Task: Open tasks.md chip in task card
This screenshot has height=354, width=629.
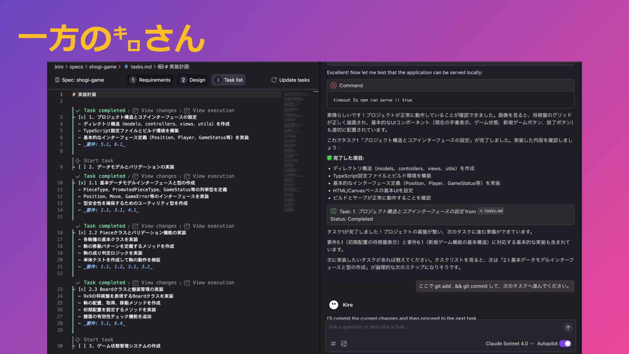Action: (x=491, y=211)
